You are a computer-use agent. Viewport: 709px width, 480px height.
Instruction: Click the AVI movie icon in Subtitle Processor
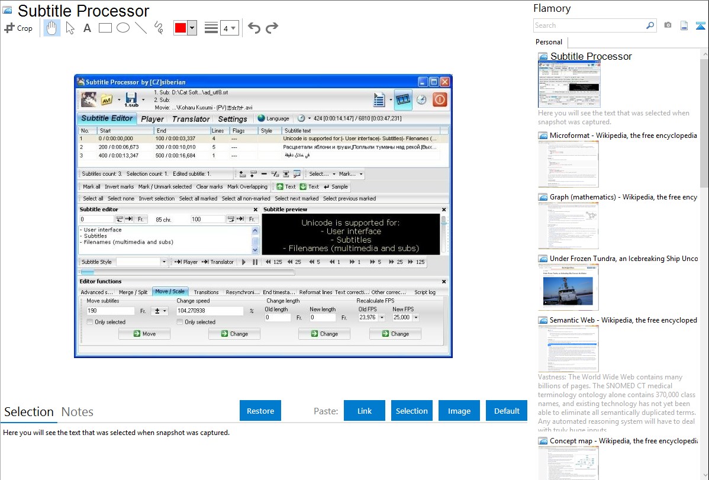(x=107, y=99)
